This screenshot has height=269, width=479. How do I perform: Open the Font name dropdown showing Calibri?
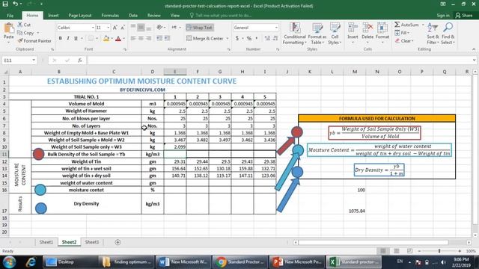93,28
